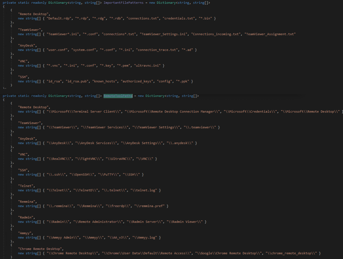
Task: Click the "connections*.txt" wildcard string
Action: pos(119,34)
